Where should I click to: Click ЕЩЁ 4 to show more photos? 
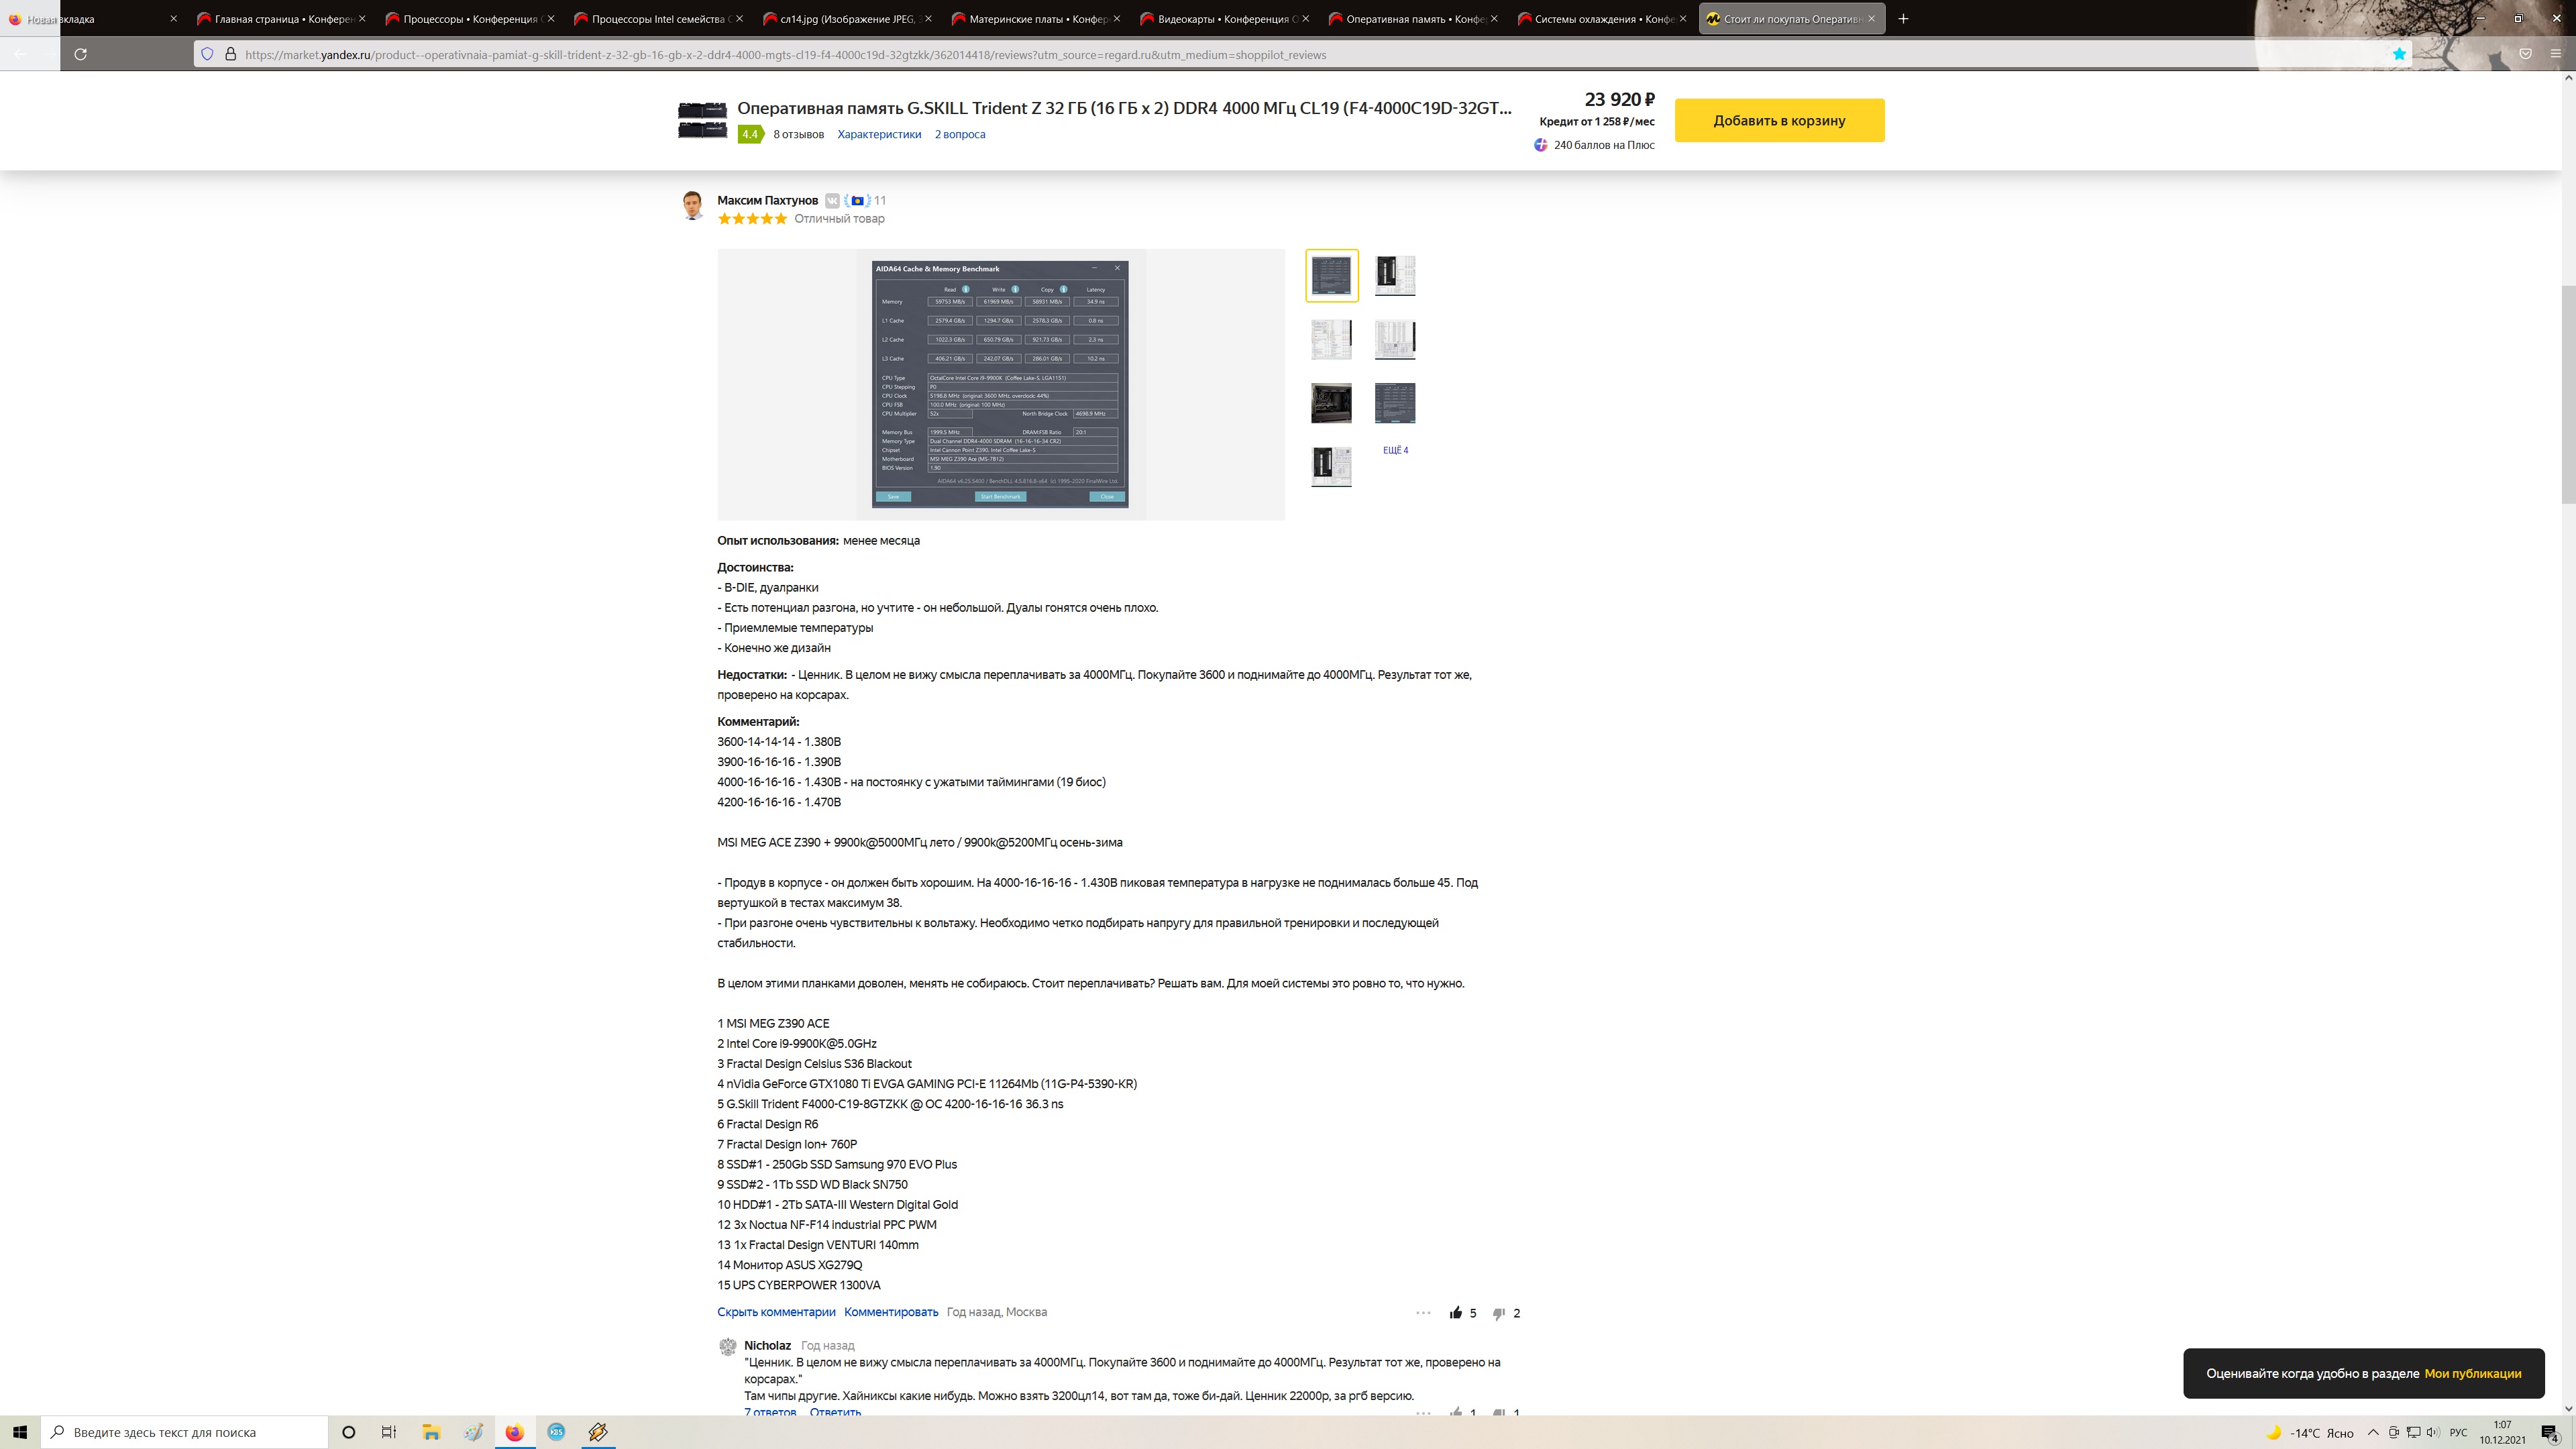1395,450
